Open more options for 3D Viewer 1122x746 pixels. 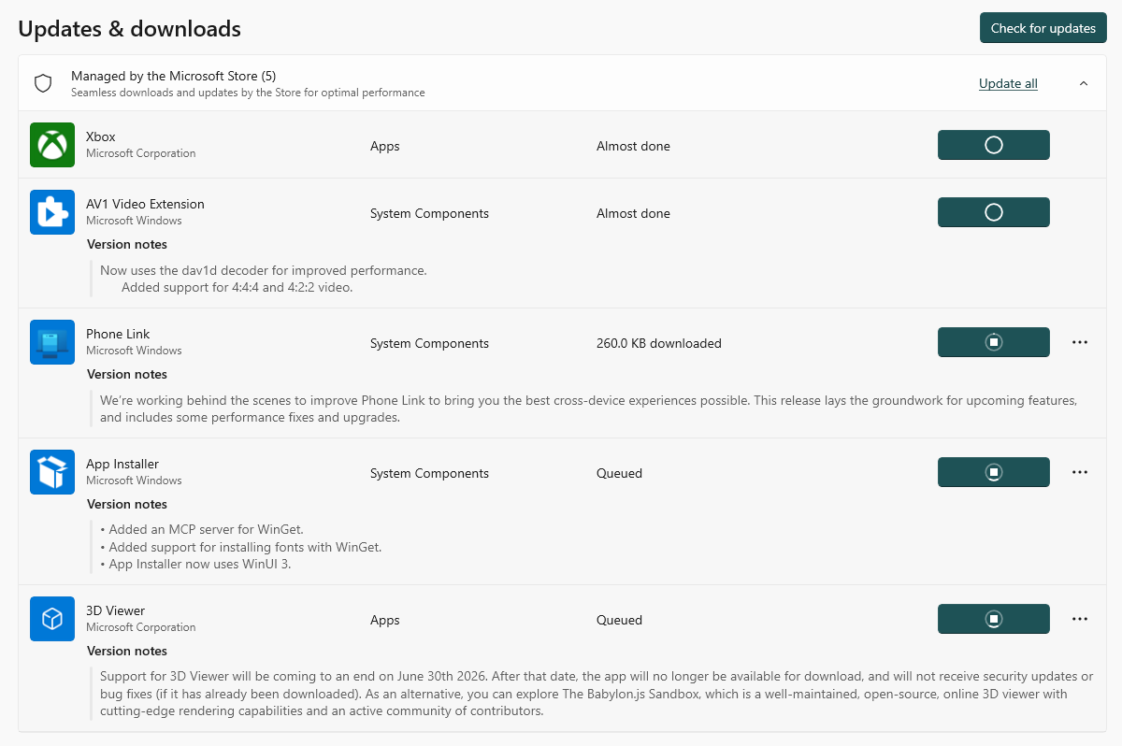[x=1080, y=619]
